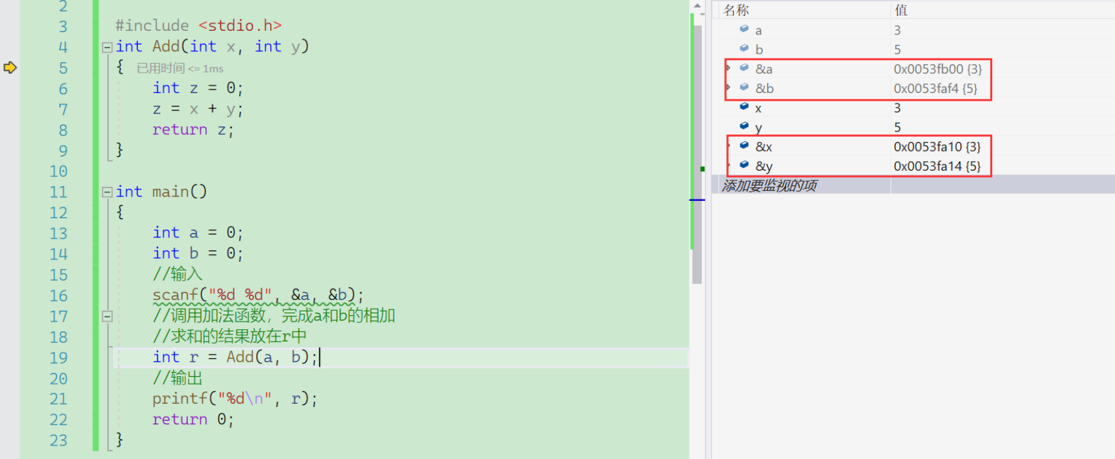Click line number 11 in the gutter

[x=58, y=192]
